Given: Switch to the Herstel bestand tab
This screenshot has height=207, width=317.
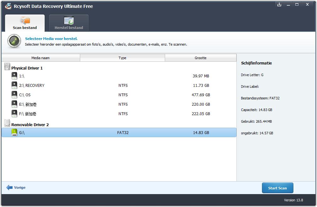Looking at the screenshot, I should tap(69, 23).
